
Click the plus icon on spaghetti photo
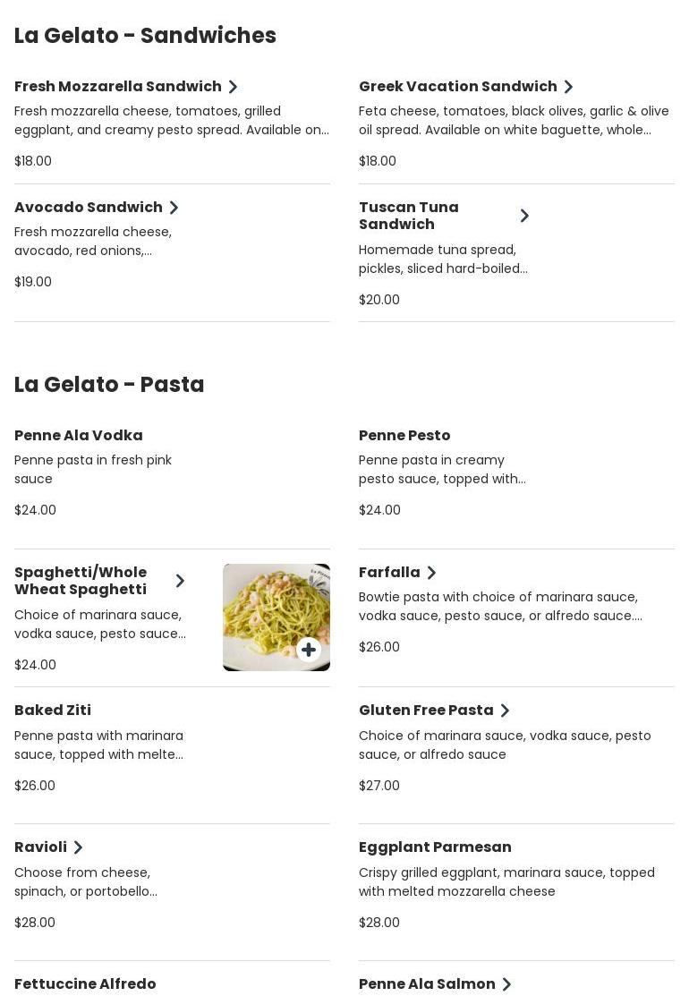tap(309, 650)
